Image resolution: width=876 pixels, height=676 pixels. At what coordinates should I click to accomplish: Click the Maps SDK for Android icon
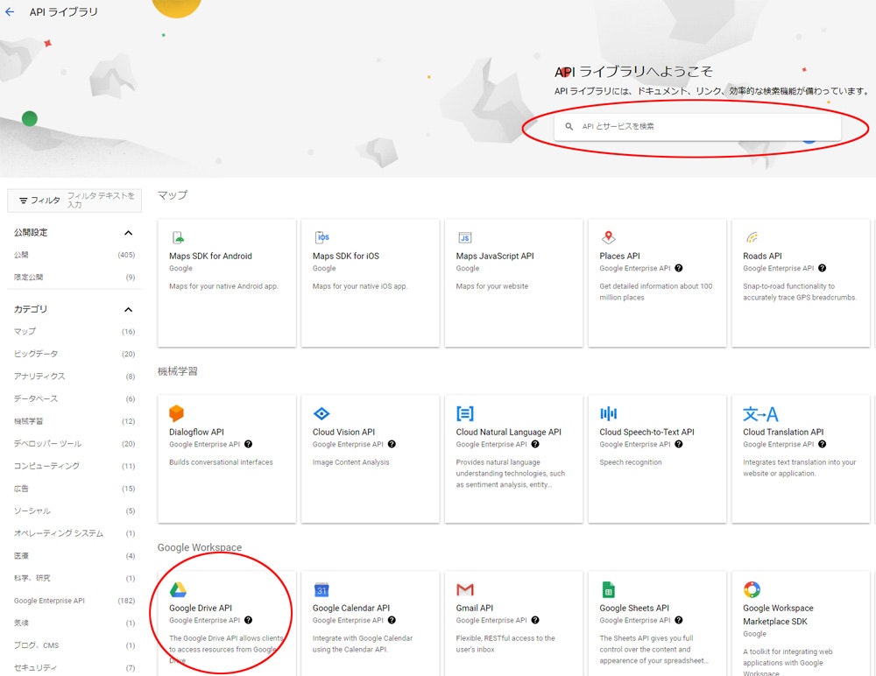tap(178, 237)
